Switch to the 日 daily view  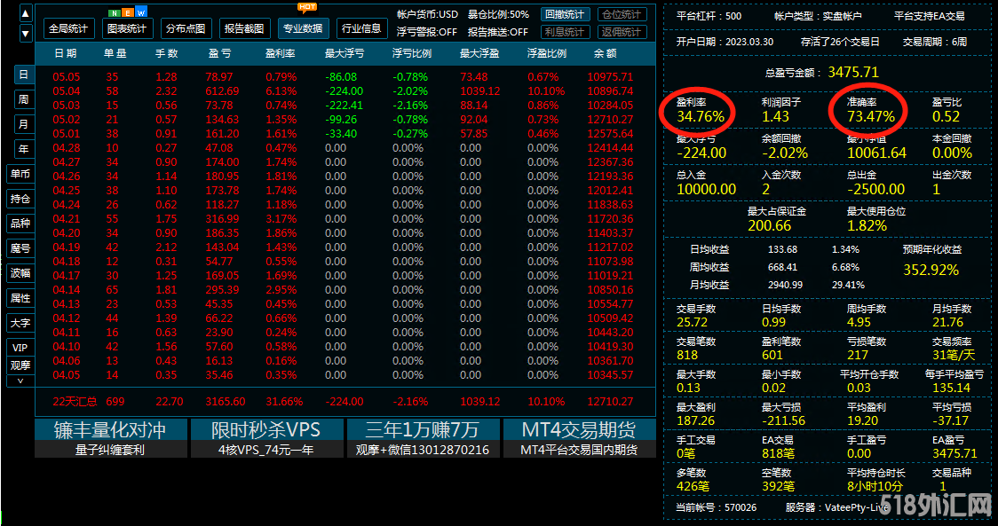click(24, 75)
